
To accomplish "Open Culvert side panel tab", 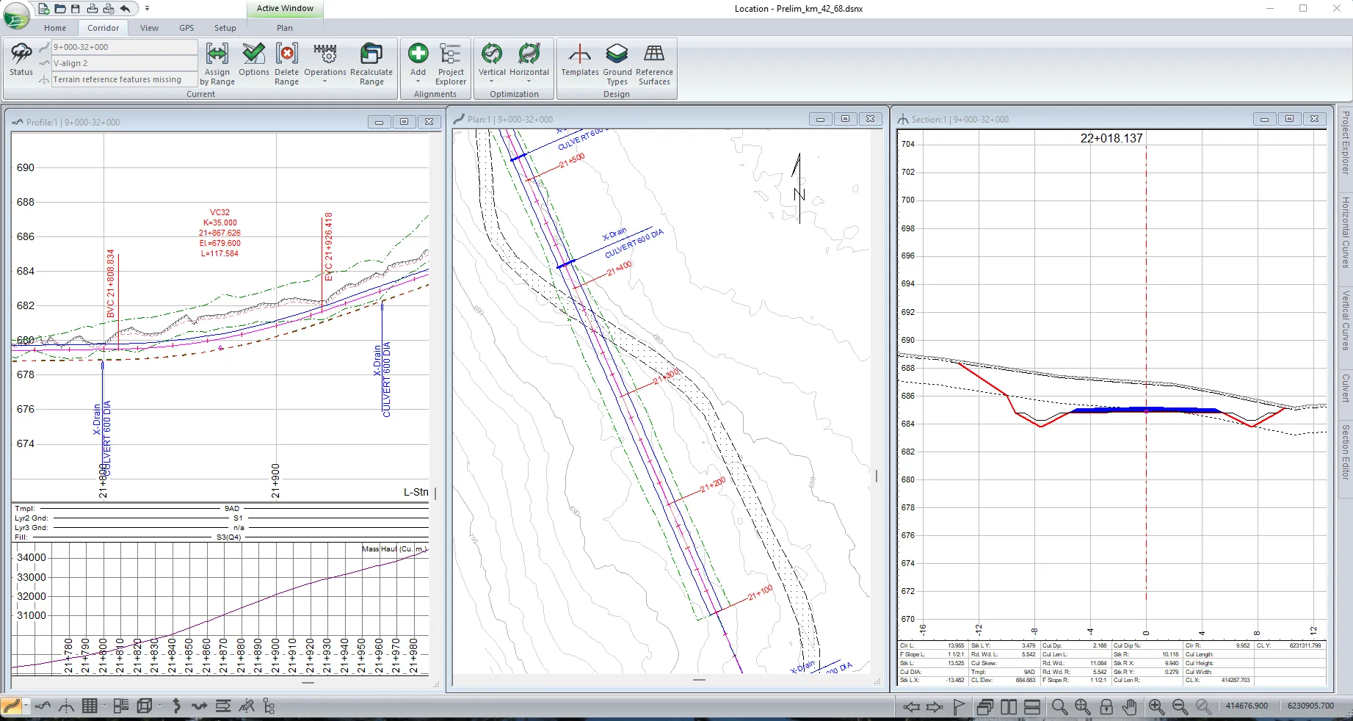I will click(1345, 388).
